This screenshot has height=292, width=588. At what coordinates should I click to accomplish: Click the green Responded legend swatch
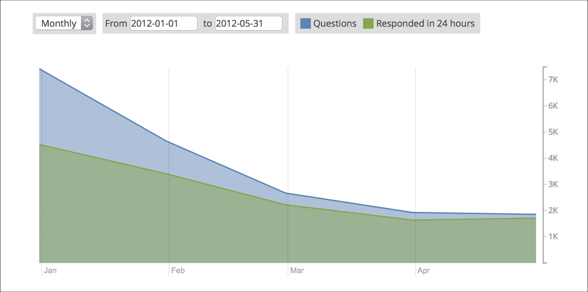(x=368, y=23)
